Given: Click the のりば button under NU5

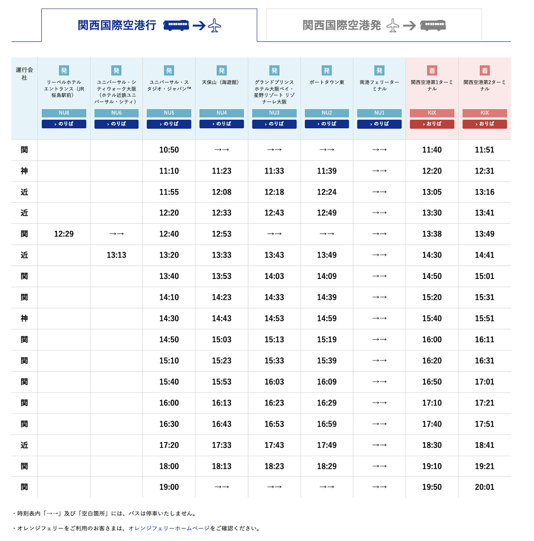Looking at the screenshot, I should pos(169,124).
